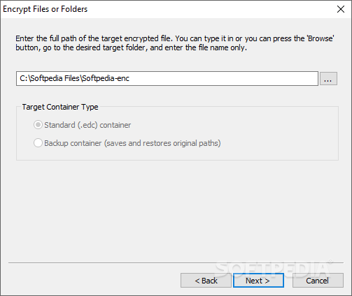The height and width of the screenshot is (296, 352).
Task: Click the Softpedia watermark near the buttons
Action: tap(274, 269)
